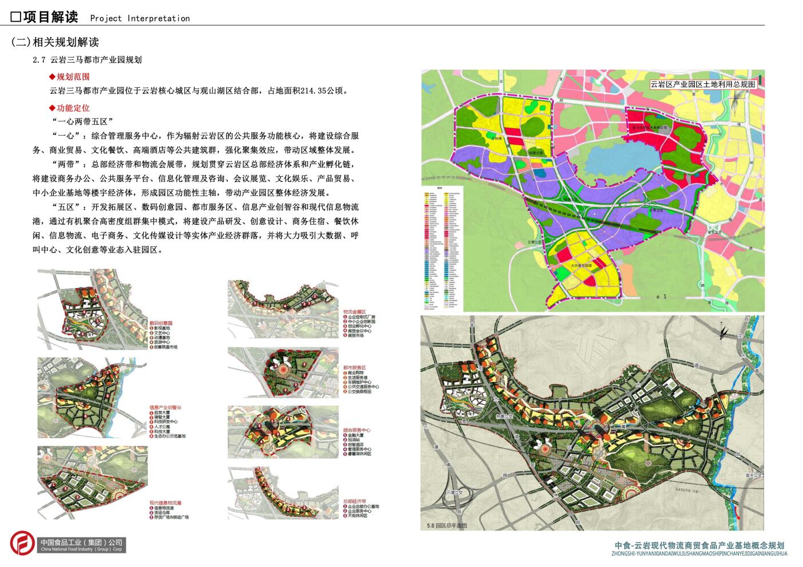Open the 现代信息物流港 map thumbnail
803x567 pixels.
(x=93, y=483)
